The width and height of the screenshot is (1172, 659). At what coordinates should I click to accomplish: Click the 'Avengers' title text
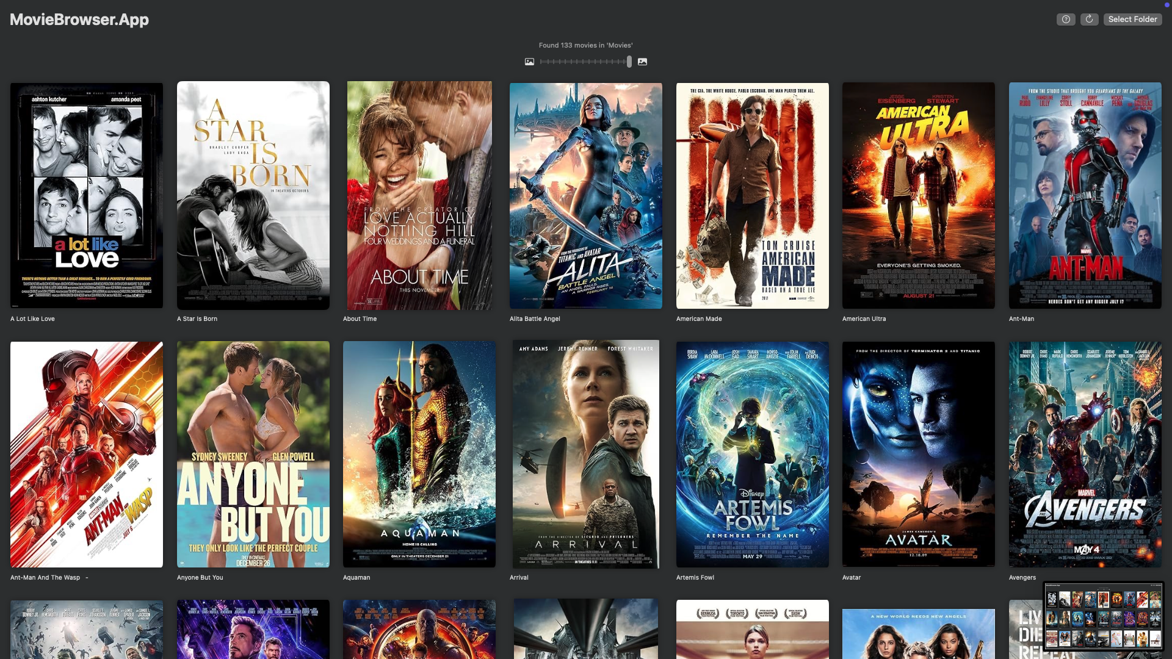[x=1022, y=577]
